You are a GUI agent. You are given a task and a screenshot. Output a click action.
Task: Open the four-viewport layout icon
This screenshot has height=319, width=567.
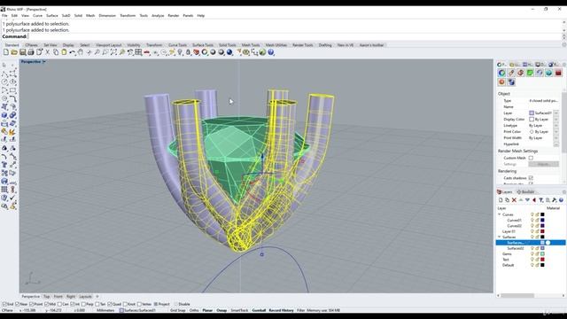(138, 52)
